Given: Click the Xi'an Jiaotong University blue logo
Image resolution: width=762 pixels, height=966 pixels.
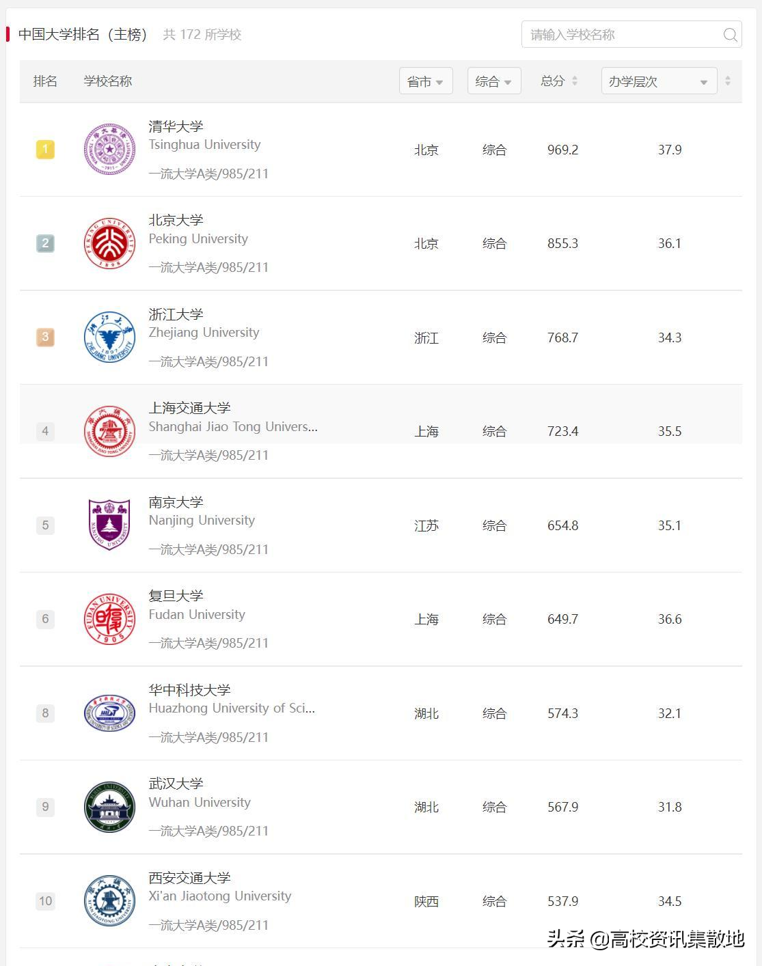Looking at the screenshot, I should (109, 900).
